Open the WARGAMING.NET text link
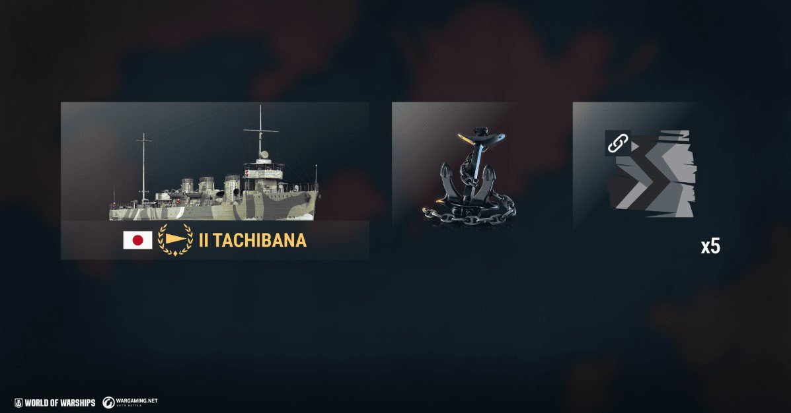The image size is (791, 413). tap(137, 401)
